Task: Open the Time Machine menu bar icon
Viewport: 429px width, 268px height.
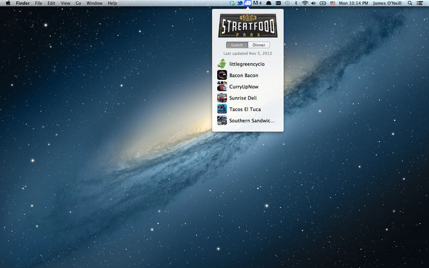Action: point(287,3)
